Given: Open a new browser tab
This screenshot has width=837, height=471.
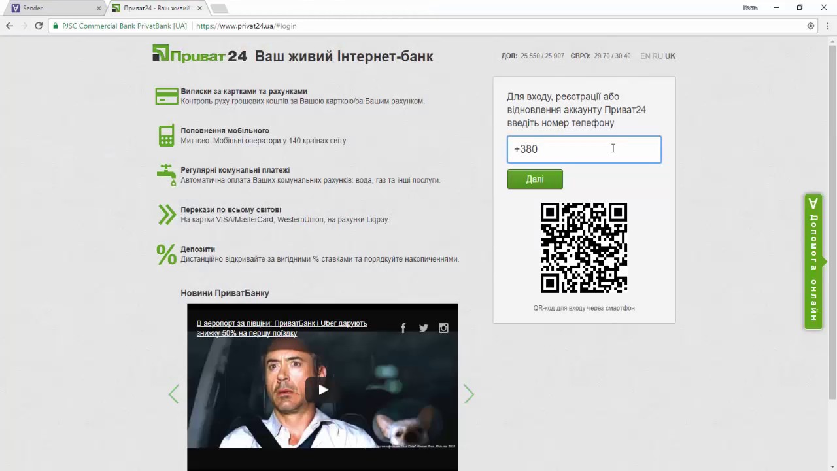Looking at the screenshot, I should click(218, 9).
